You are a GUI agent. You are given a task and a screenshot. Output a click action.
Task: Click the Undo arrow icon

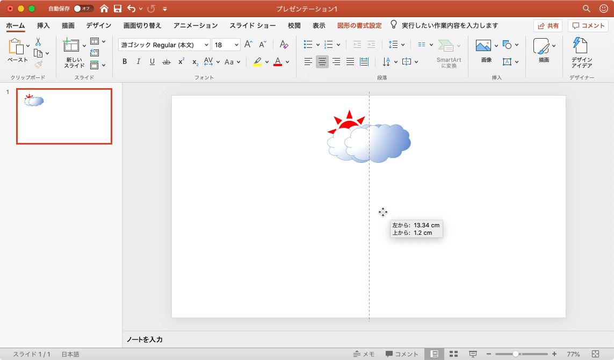point(132,9)
